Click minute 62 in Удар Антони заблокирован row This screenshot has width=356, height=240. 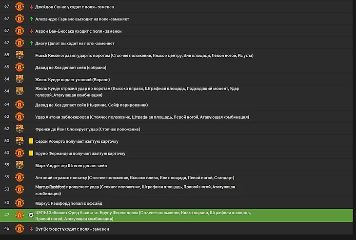[x=7, y=116]
